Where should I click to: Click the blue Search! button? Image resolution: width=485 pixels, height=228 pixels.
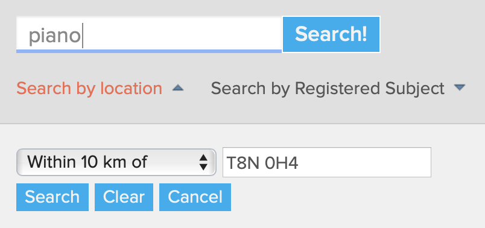[x=331, y=34]
